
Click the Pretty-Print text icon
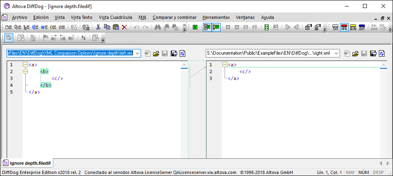tap(21, 38)
